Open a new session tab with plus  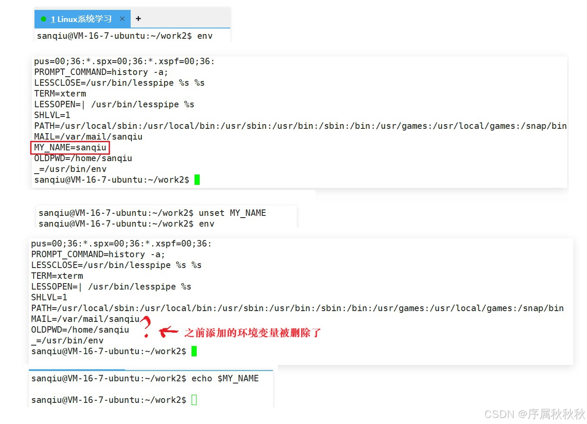tap(138, 19)
